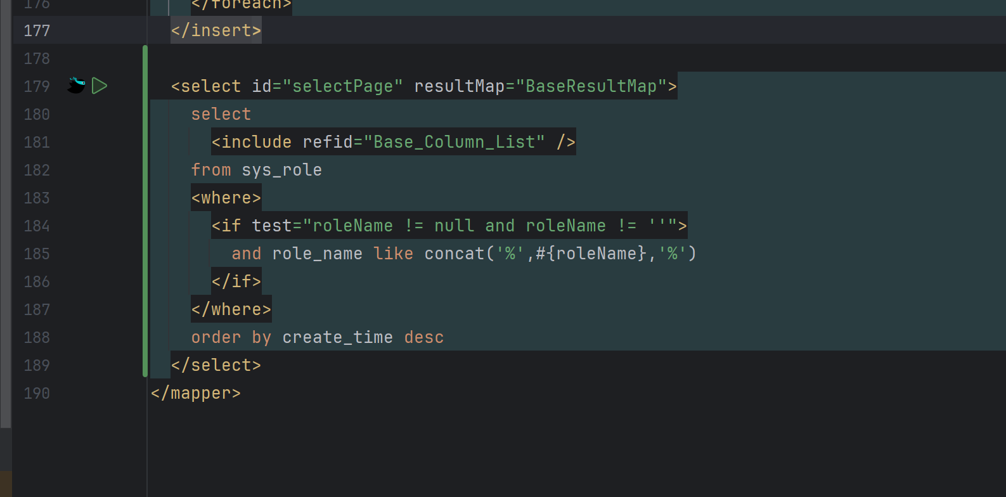The height and width of the screenshot is (497, 1006).
Task: Click the green VCS change marker
Action: click(145, 211)
